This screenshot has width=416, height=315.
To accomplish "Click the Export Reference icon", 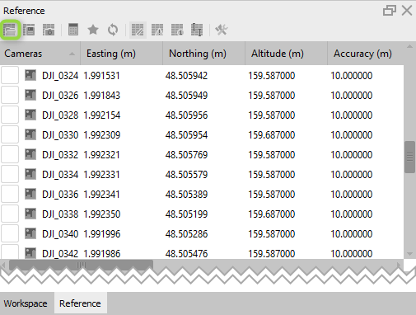I will (x=29, y=30).
